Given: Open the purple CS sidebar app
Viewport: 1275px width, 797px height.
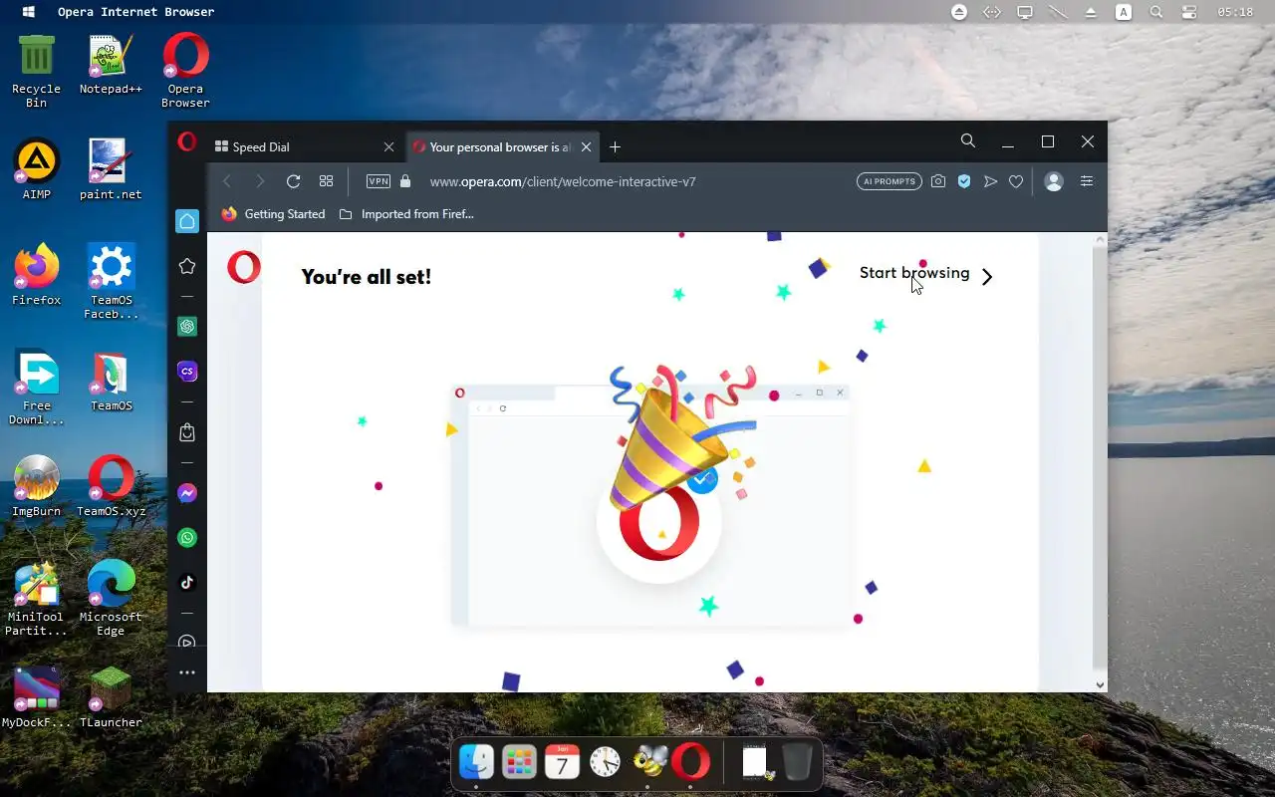Looking at the screenshot, I should (x=187, y=372).
